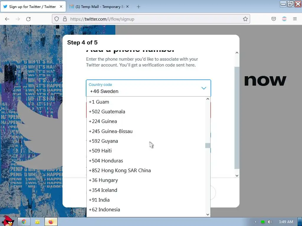Click the country list scrollbar thumb
Viewport: 302px width, 226px height.
pos(208,145)
